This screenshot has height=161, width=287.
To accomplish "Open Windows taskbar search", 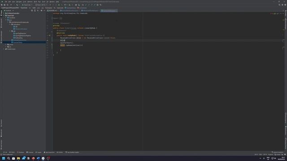I will pos(9,158).
